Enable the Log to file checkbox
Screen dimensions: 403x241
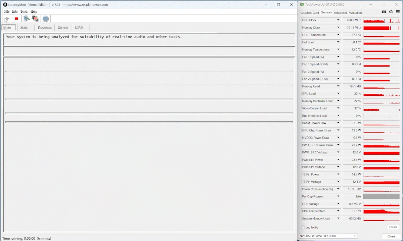pyautogui.click(x=304, y=228)
